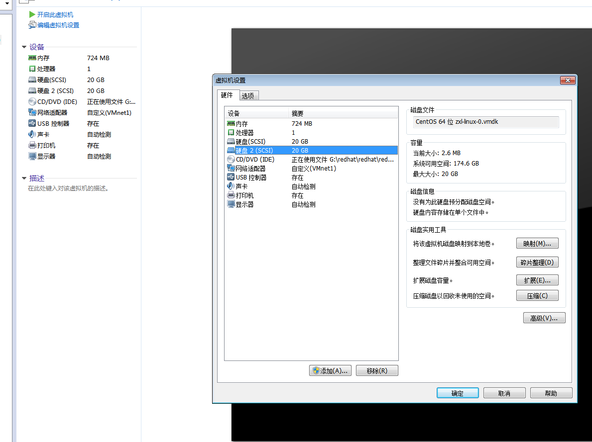
Task: Click 724 MB value in left panel
Action: click(x=98, y=58)
